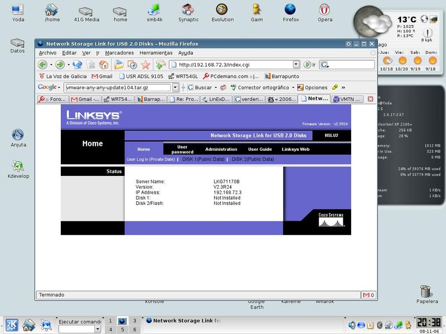This screenshot has height=334, width=446.
Task: Expand the Corrector ortográfico dropdown arrow
Action: [x=293, y=87]
